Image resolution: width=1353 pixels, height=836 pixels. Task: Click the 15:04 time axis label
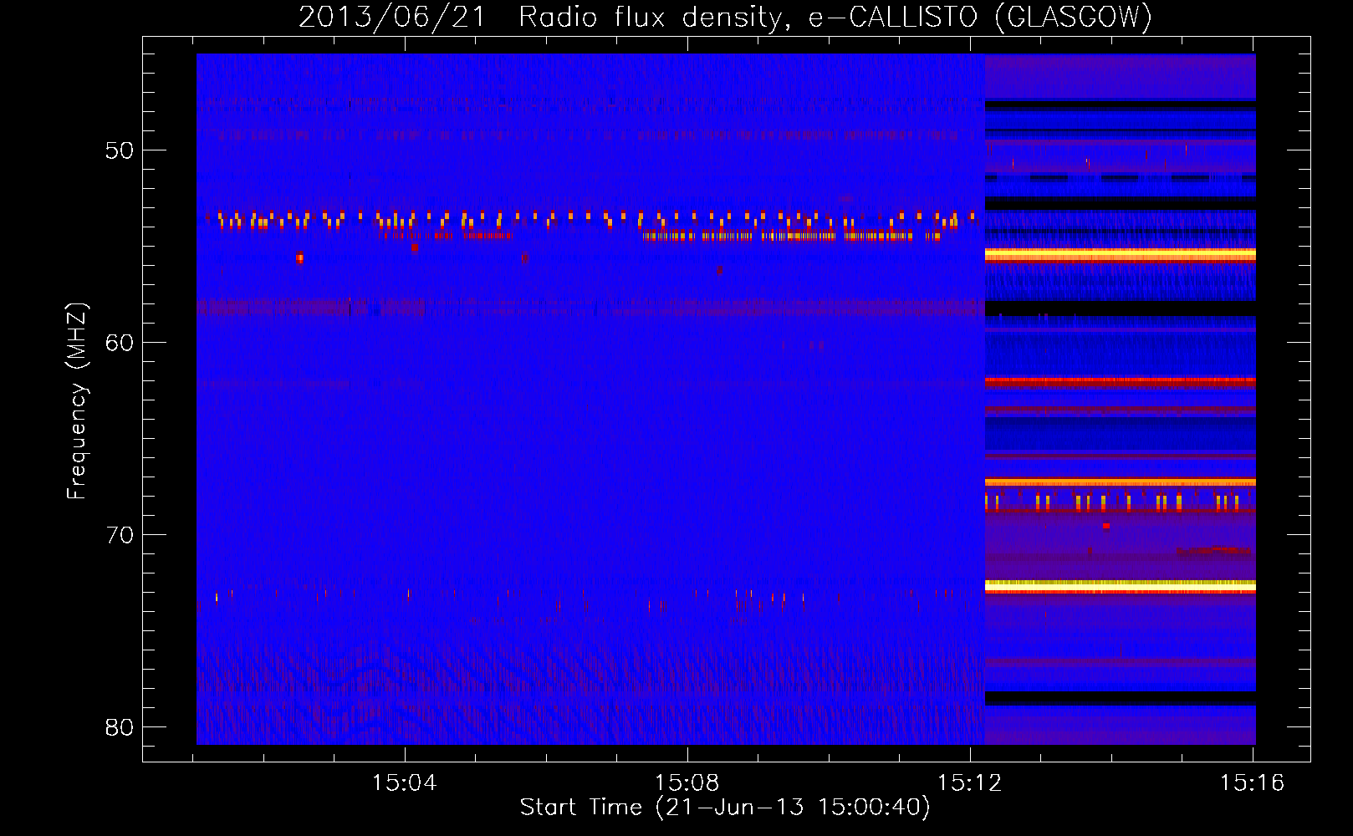[x=405, y=783]
